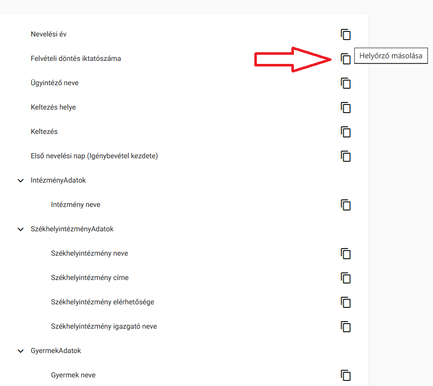Click the Székhelyintézmény elérhetősége text
Image resolution: width=433 pixels, height=386 pixels.
pos(103,302)
